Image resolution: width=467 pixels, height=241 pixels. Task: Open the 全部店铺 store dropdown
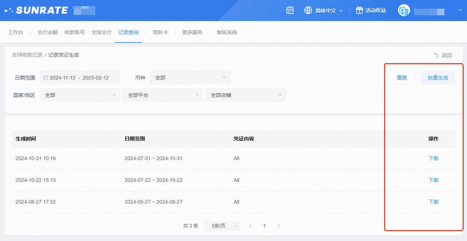point(246,95)
